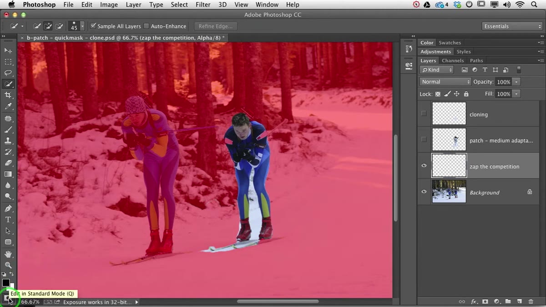This screenshot has height=307, width=546.
Task: Toggle the layer filtering switch
Action: 519,70
